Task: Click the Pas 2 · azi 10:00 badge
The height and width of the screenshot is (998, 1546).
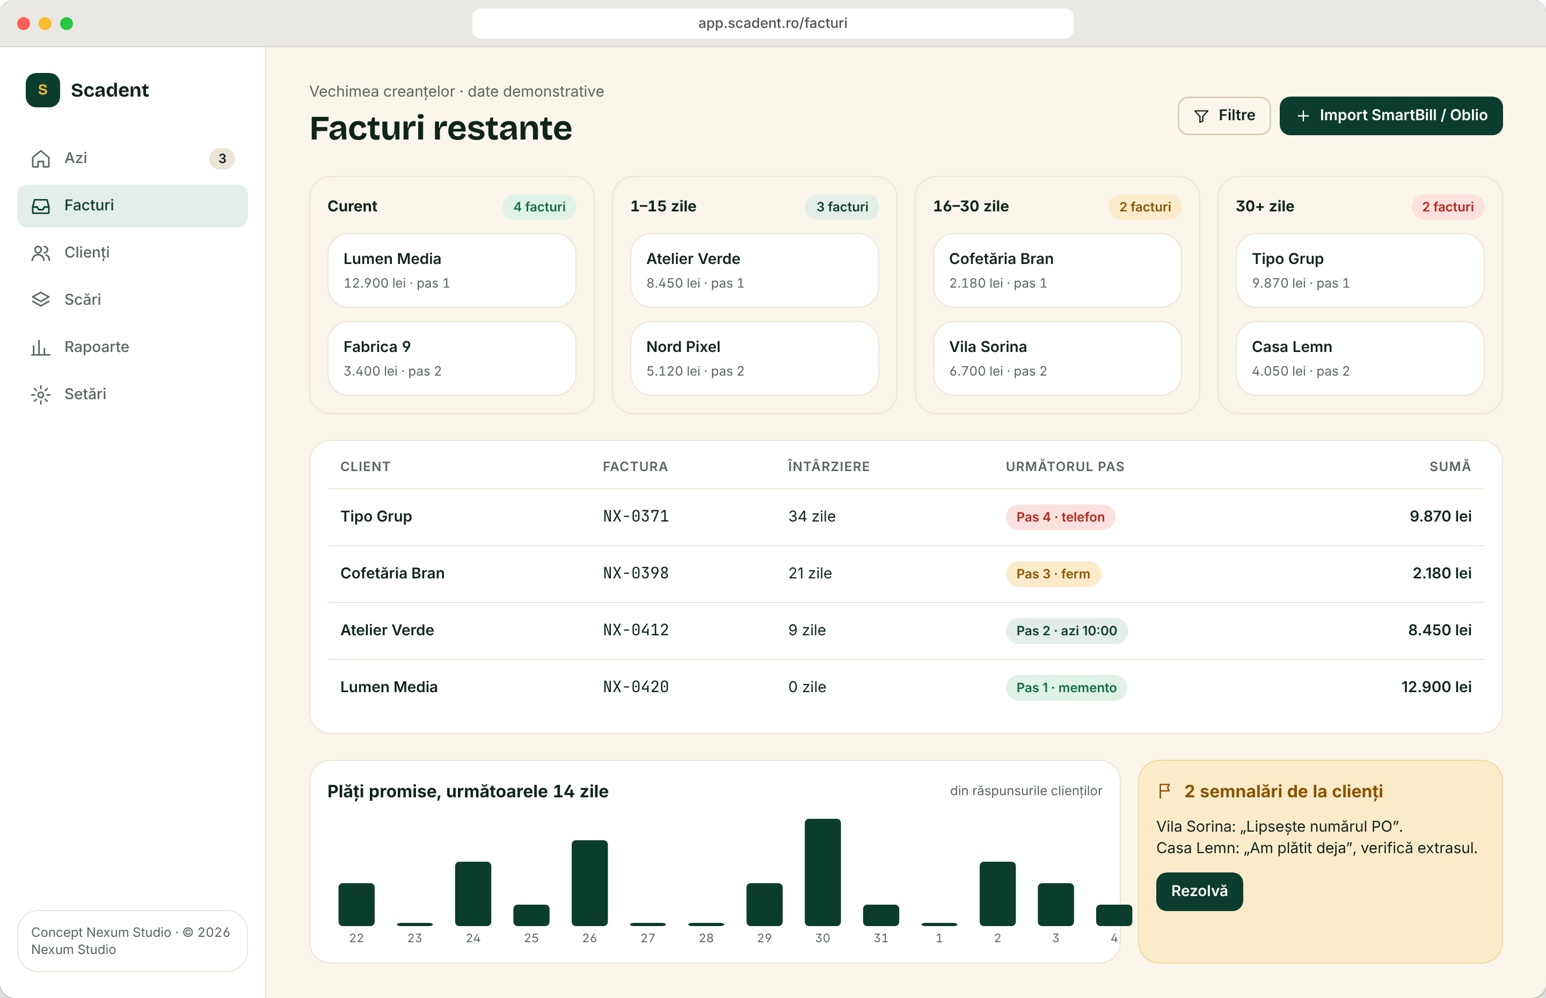Action: pyautogui.click(x=1066, y=631)
